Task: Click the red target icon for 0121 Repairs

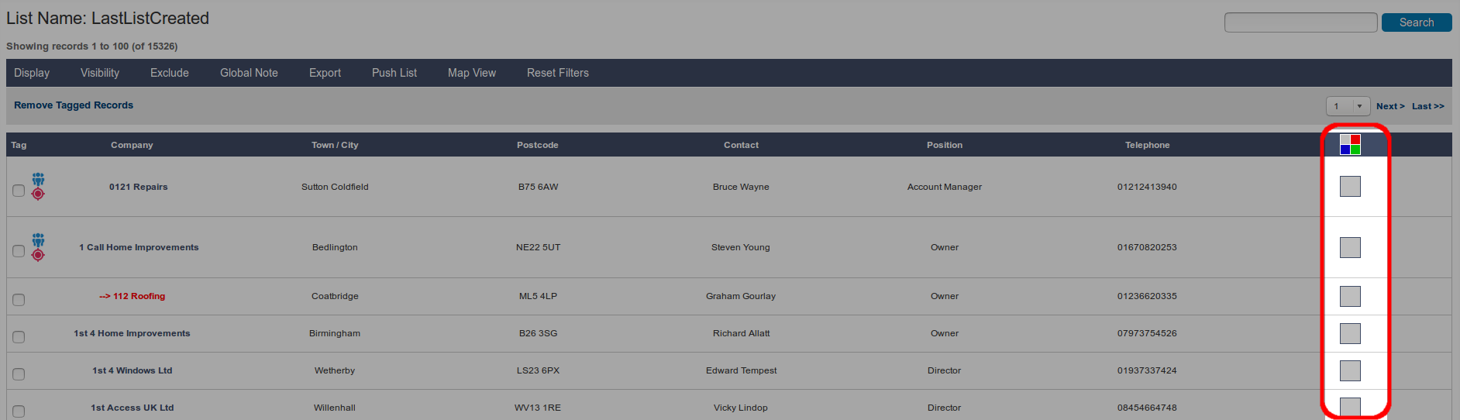Action: coord(38,194)
